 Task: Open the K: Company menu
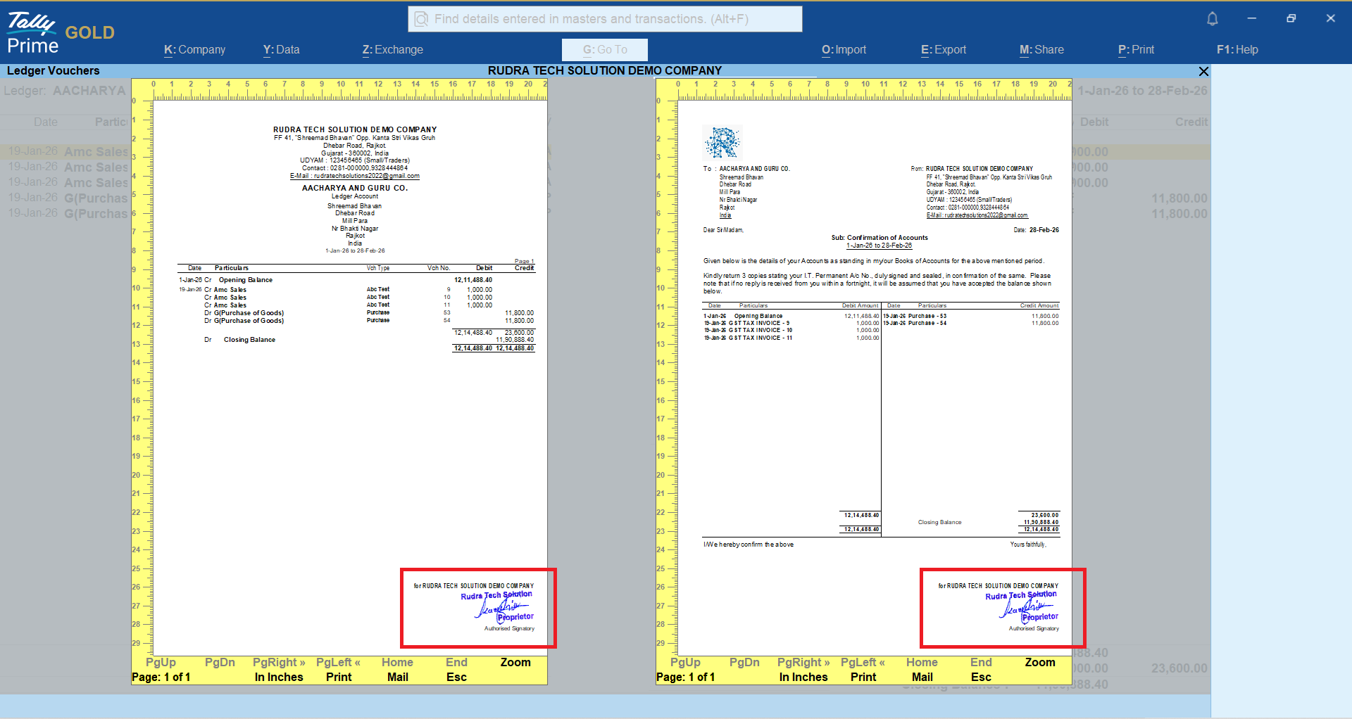(x=194, y=50)
